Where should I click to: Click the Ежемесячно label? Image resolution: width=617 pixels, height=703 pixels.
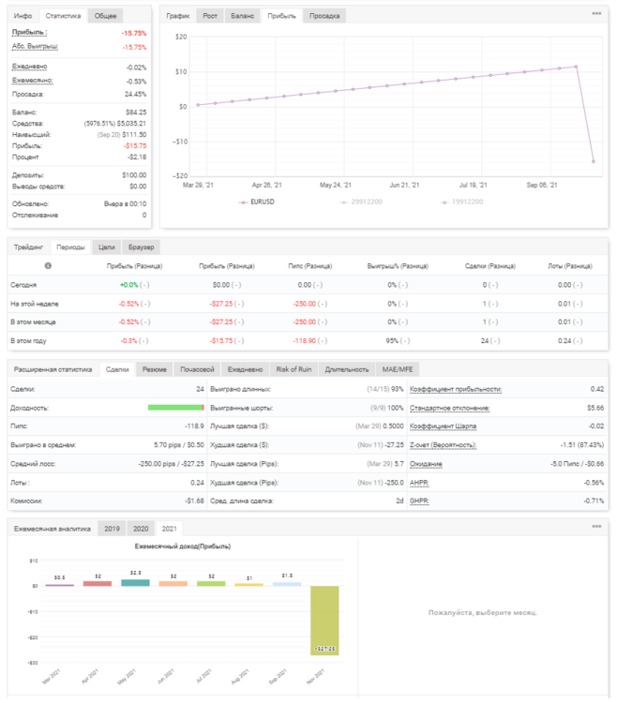[x=32, y=81]
